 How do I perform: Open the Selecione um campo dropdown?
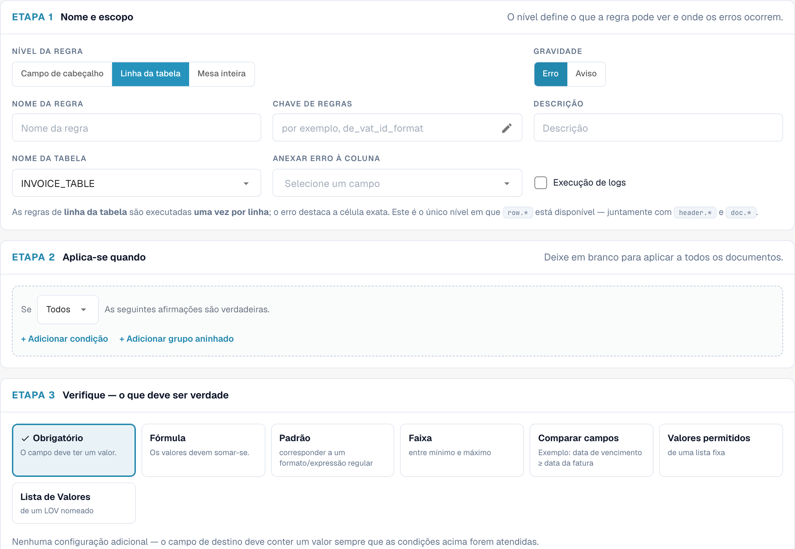pyautogui.click(x=397, y=183)
